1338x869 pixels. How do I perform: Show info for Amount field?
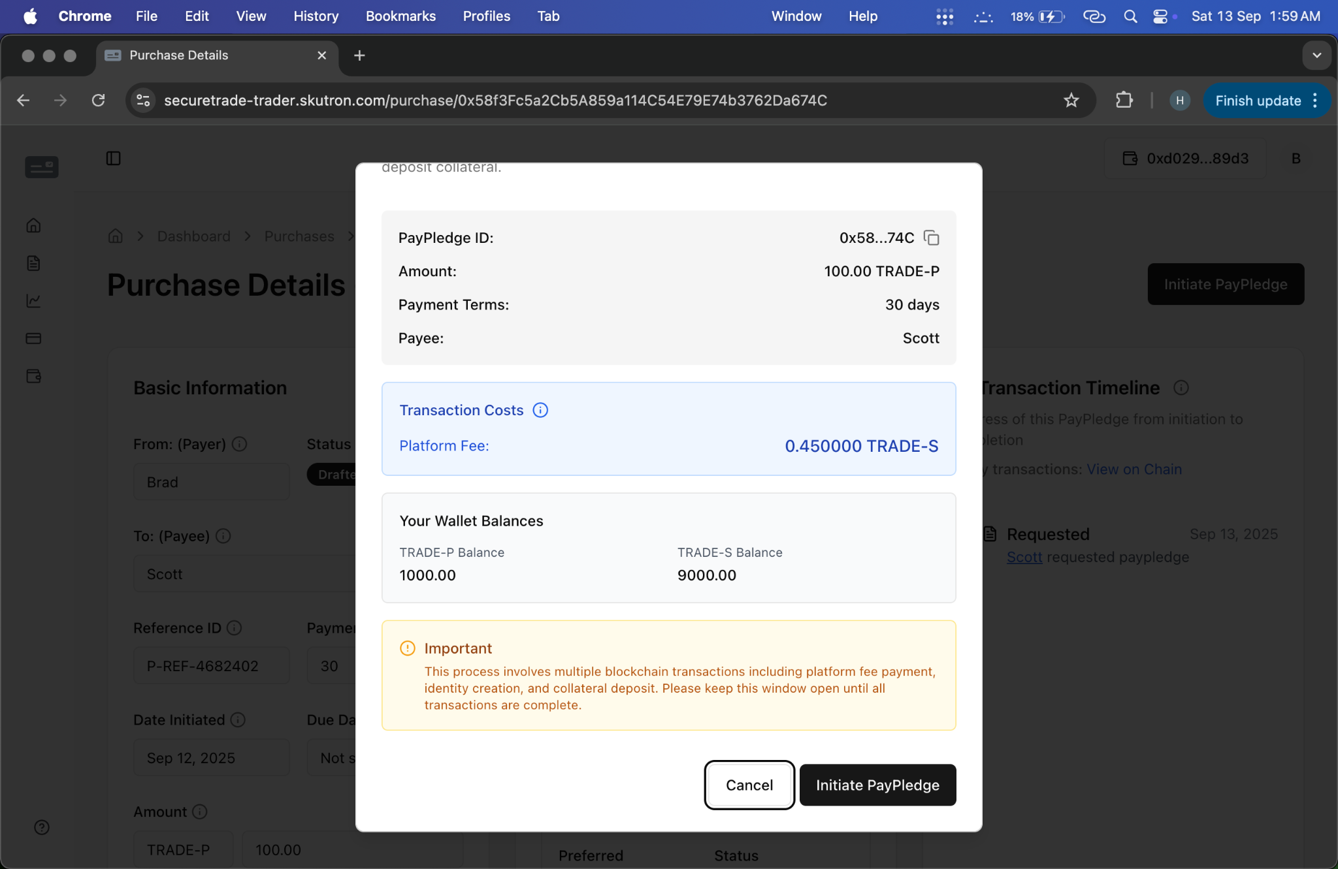pos(201,812)
